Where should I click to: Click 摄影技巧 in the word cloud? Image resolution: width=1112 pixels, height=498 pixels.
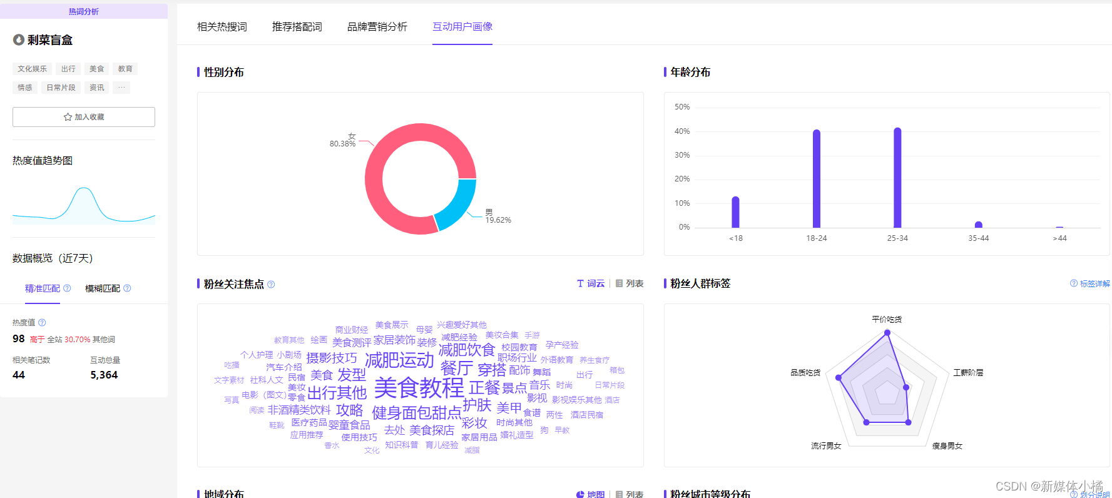332,358
